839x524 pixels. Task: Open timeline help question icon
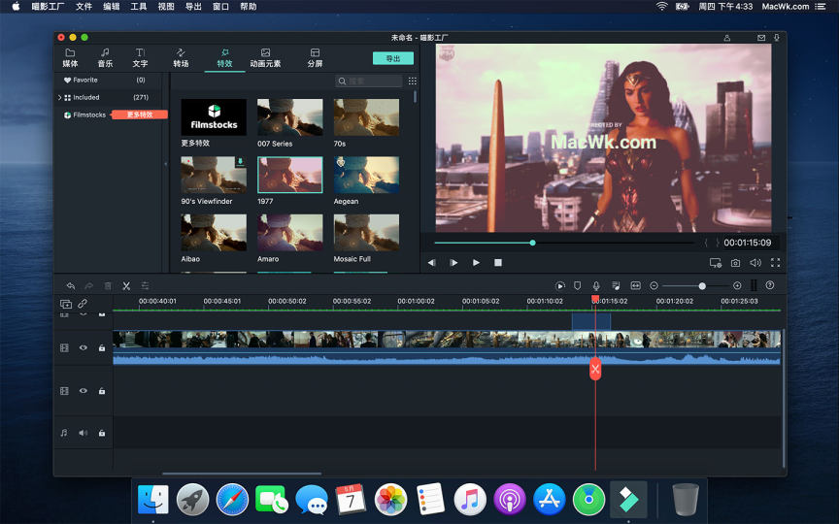tap(770, 285)
